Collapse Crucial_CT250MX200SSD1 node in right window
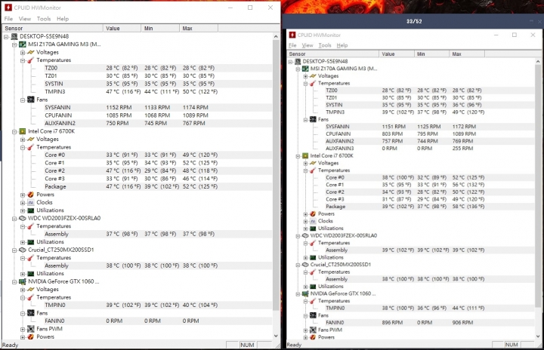The height and width of the screenshot is (350, 544). coord(298,265)
